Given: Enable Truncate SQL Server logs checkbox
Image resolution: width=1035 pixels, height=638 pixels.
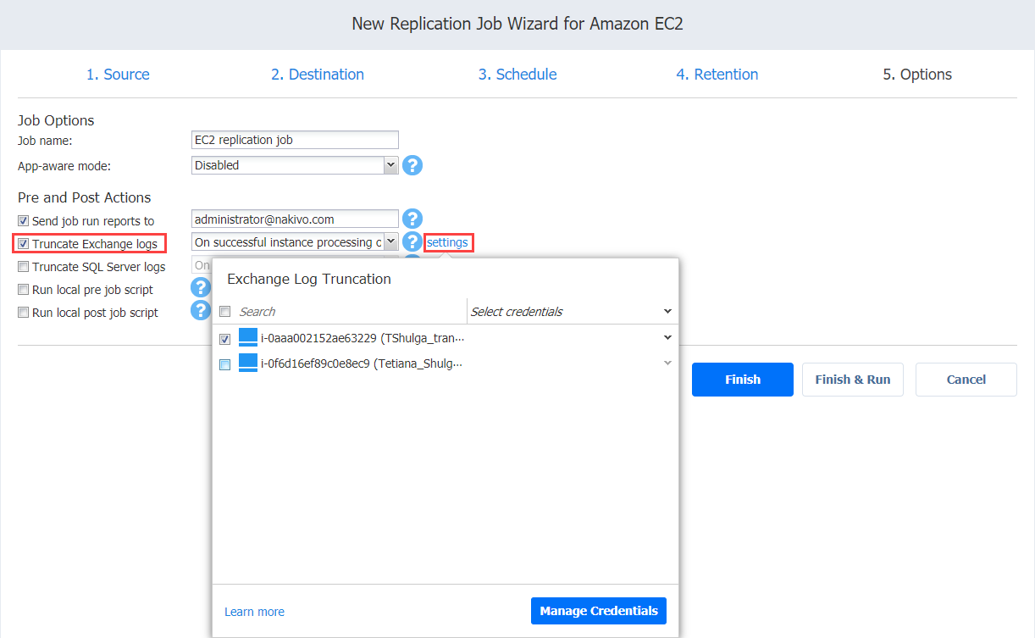Looking at the screenshot, I should pos(24,267).
